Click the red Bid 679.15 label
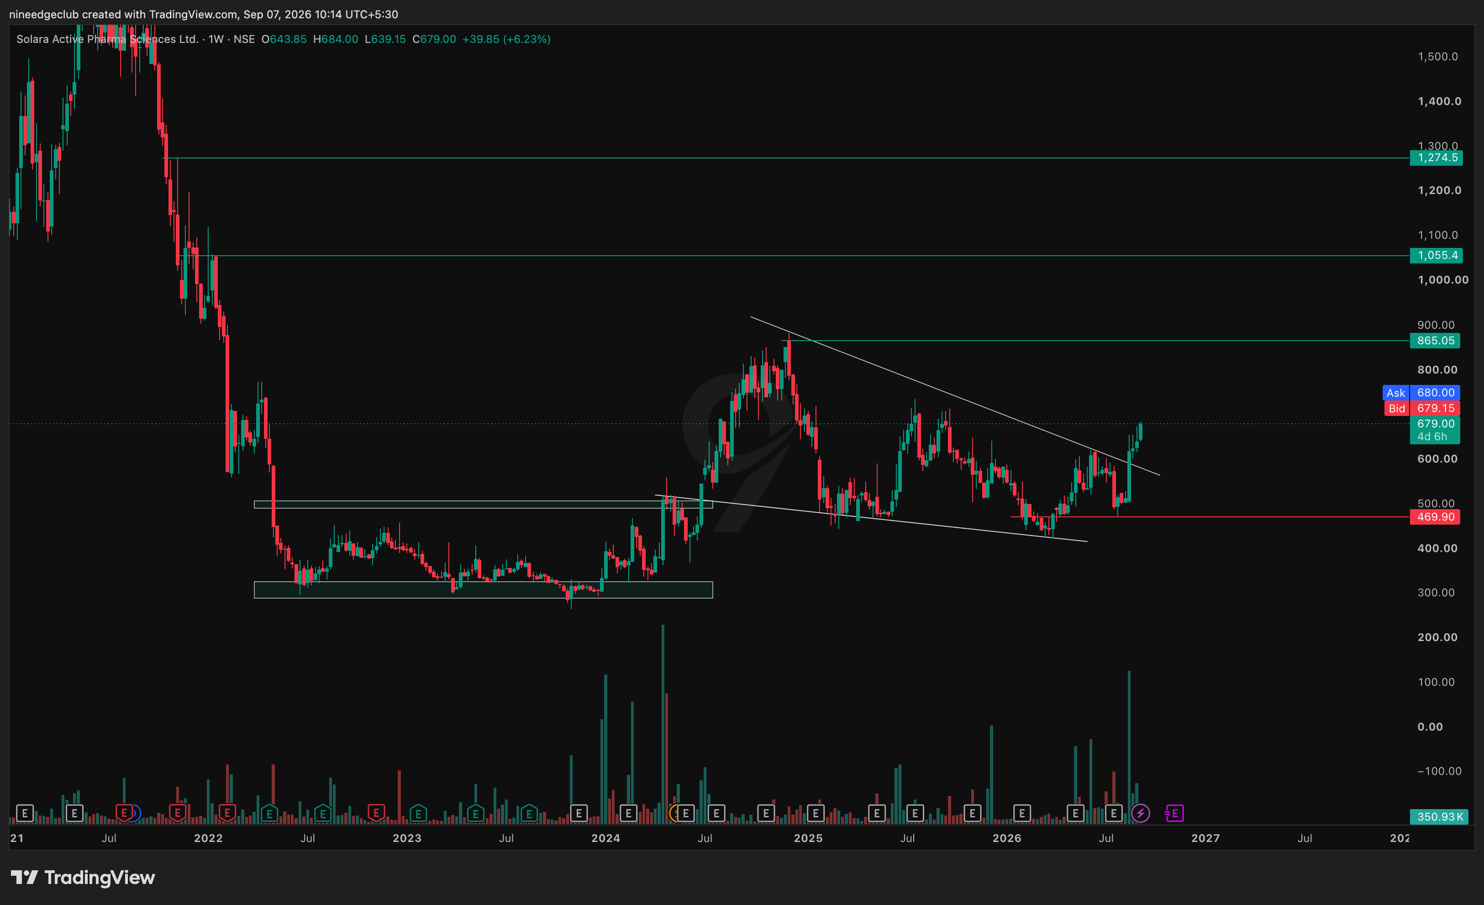1484x905 pixels. pos(1421,408)
